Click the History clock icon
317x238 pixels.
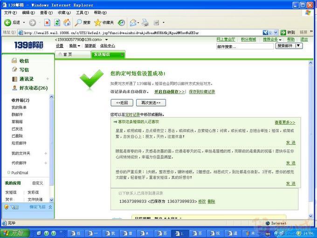[121, 22]
